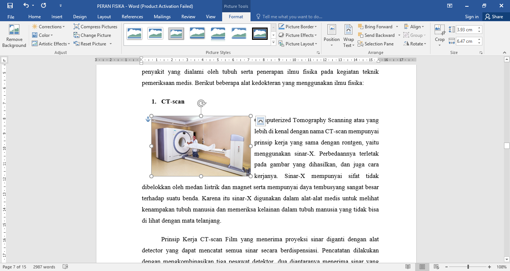This screenshot has height=271, width=510.
Task: Expand the Picture Styles gallery with the More arrow
Action: [273, 43]
